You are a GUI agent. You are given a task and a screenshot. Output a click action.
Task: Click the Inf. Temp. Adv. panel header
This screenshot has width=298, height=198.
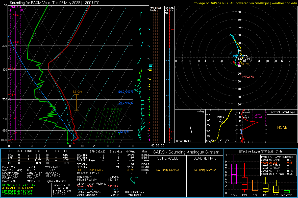click(169, 10)
